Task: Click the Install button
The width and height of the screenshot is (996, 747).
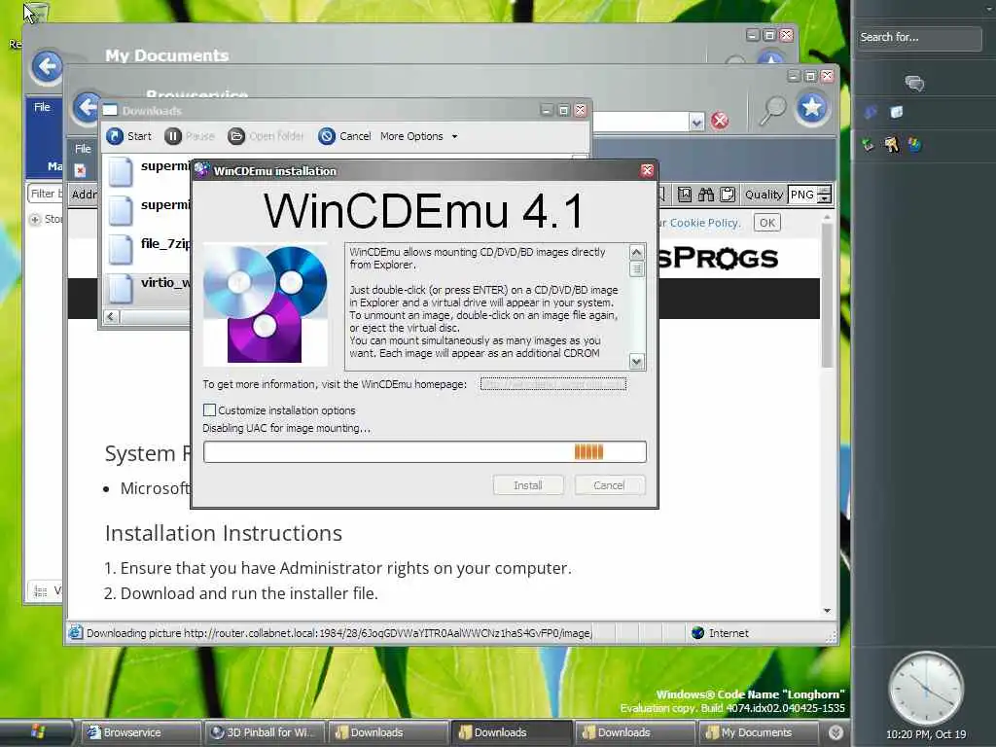Action: click(x=528, y=485)
